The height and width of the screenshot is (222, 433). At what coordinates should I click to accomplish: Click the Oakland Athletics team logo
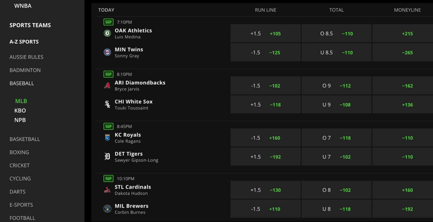(x=107, y=33)
